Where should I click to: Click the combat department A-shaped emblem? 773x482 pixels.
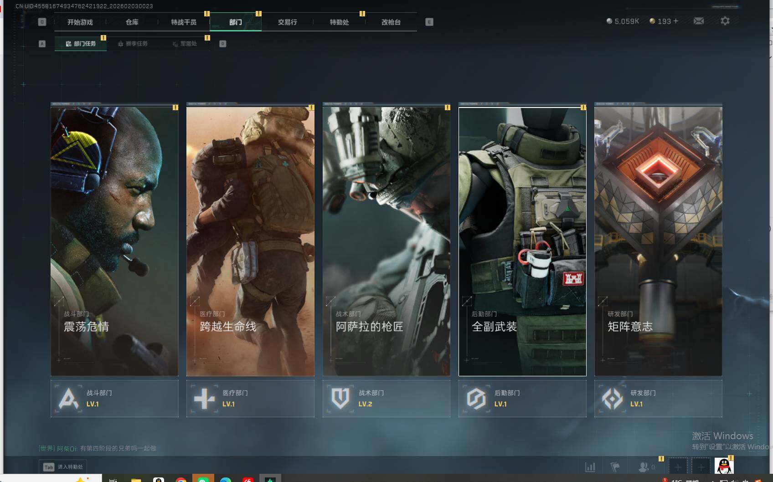[68, 399]
